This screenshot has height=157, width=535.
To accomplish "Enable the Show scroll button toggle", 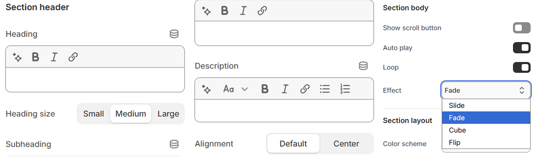I will coord(521,28).
